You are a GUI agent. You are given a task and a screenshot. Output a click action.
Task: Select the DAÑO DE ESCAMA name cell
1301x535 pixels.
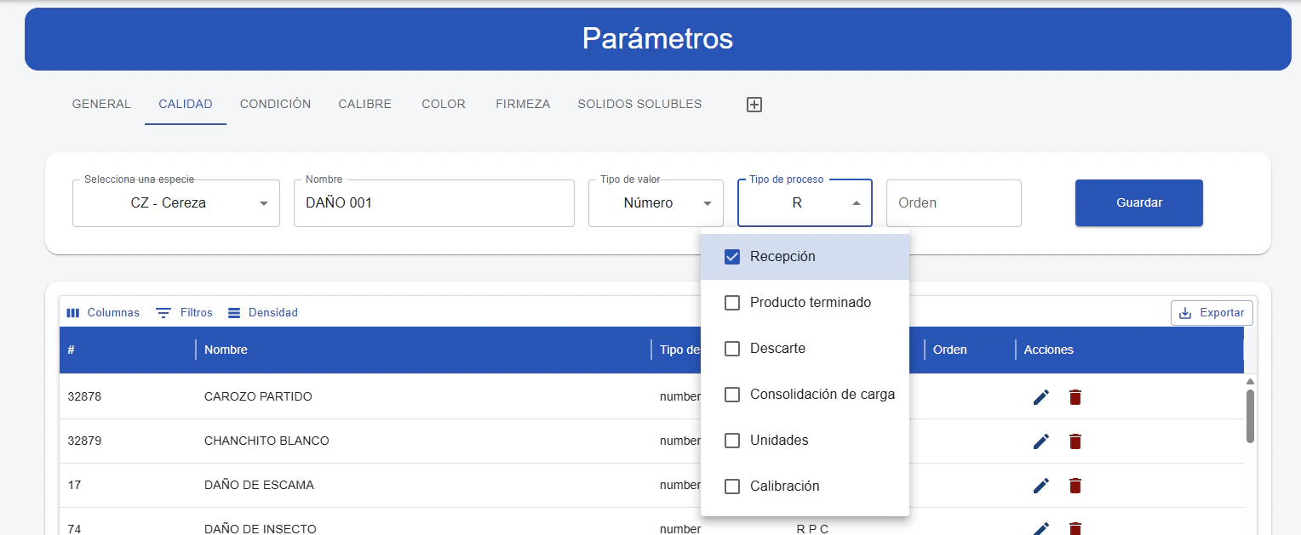coord(423,486)
